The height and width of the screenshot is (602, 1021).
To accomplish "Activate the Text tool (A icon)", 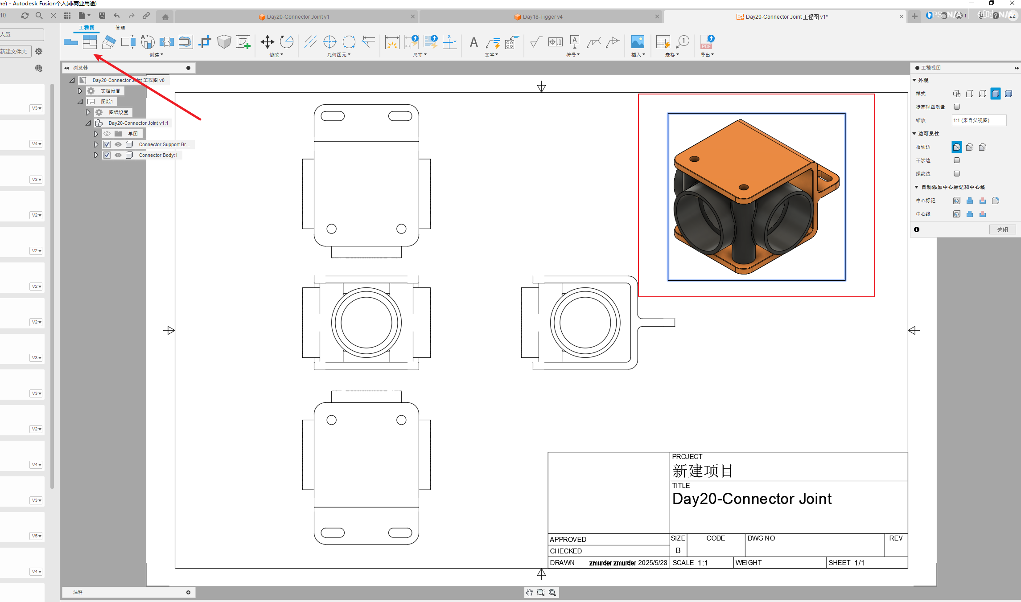I will click(x=473, y=42).
